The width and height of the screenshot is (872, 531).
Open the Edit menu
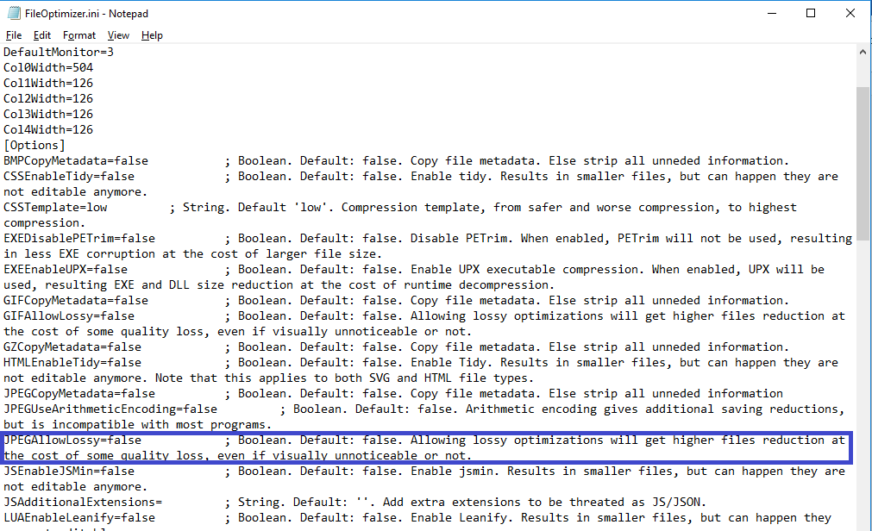coord(42,35)
